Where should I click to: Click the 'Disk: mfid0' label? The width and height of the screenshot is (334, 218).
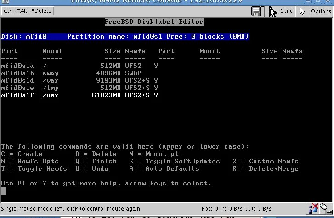coord(24,36)
